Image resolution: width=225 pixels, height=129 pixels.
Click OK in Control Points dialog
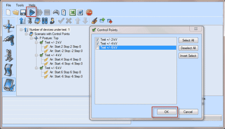[167, 112]
